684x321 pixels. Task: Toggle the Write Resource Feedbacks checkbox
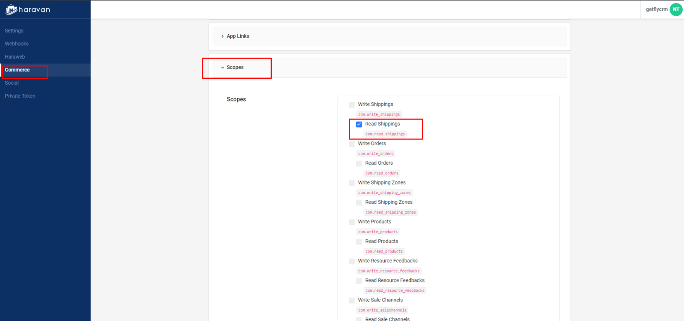352,261
